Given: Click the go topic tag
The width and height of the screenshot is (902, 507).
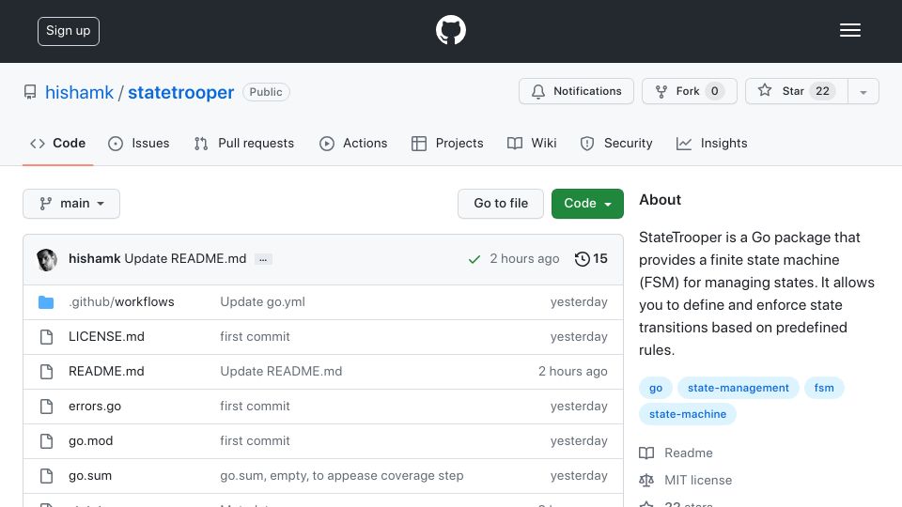Looking at the screenshot, I should [656, 388].
